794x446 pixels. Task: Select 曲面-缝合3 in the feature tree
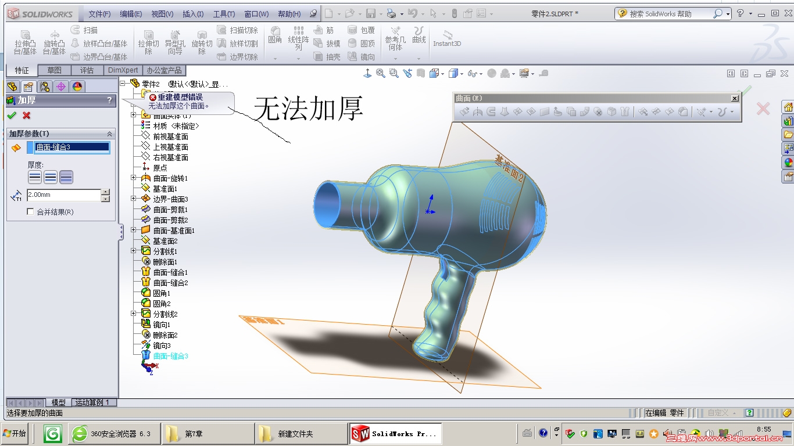pos(170,356)
